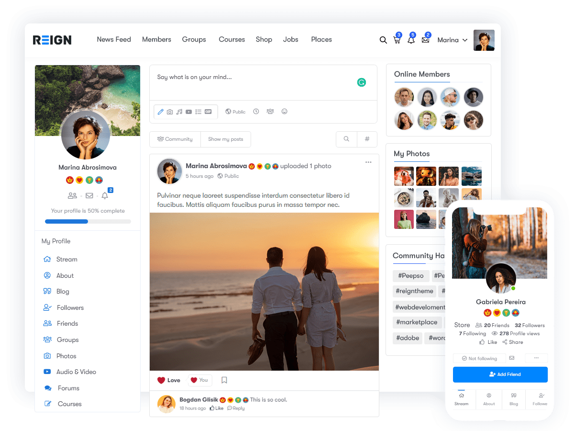Viewport: 574px width, 431px height.
Task: Click the stream search filter button
Action: [x=346, y=139]
